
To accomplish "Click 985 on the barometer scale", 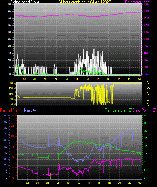I will pos(146,60).
